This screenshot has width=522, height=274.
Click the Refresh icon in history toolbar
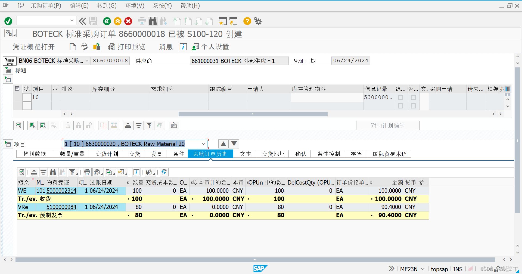[164, 172]
